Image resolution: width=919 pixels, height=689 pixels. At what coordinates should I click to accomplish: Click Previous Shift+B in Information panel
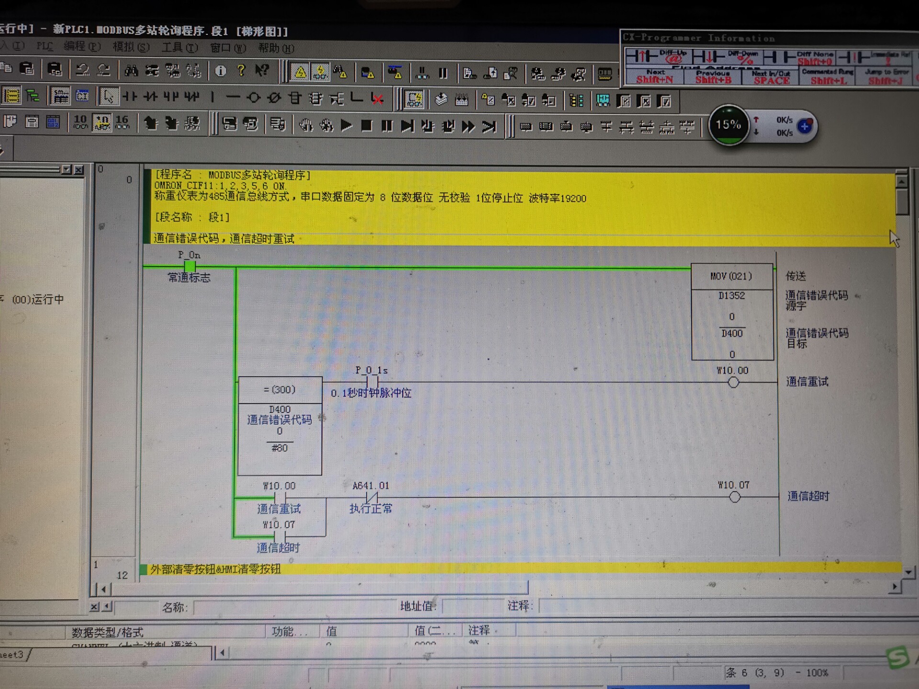(x=713, y=77)
